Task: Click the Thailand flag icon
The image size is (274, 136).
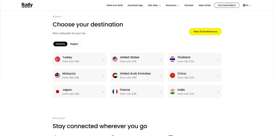Action: [173, 59]
